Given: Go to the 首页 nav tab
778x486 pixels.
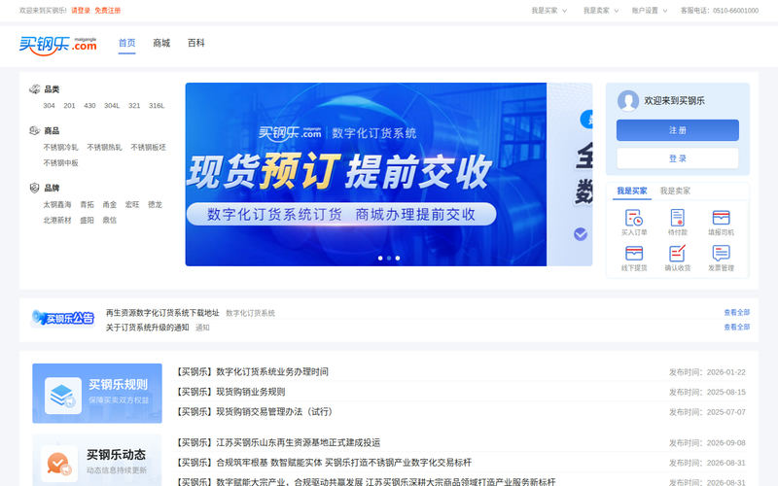Looking at the screenshot, I should coord(127,43).
